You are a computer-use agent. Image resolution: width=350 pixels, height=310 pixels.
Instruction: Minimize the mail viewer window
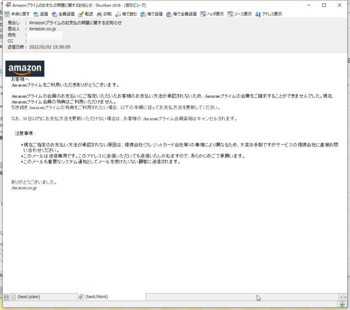[309, 5]
